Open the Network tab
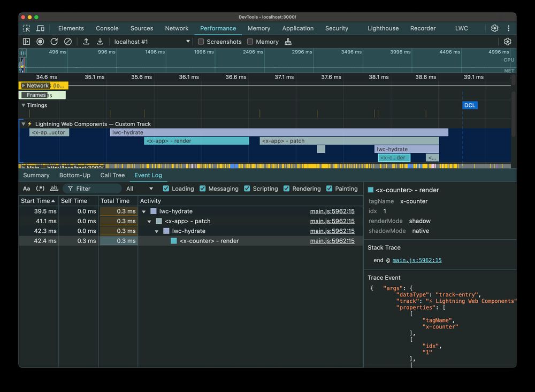 tap(177, 28)
